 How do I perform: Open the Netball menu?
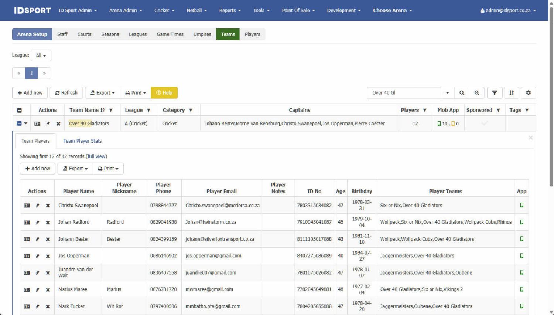197,10
